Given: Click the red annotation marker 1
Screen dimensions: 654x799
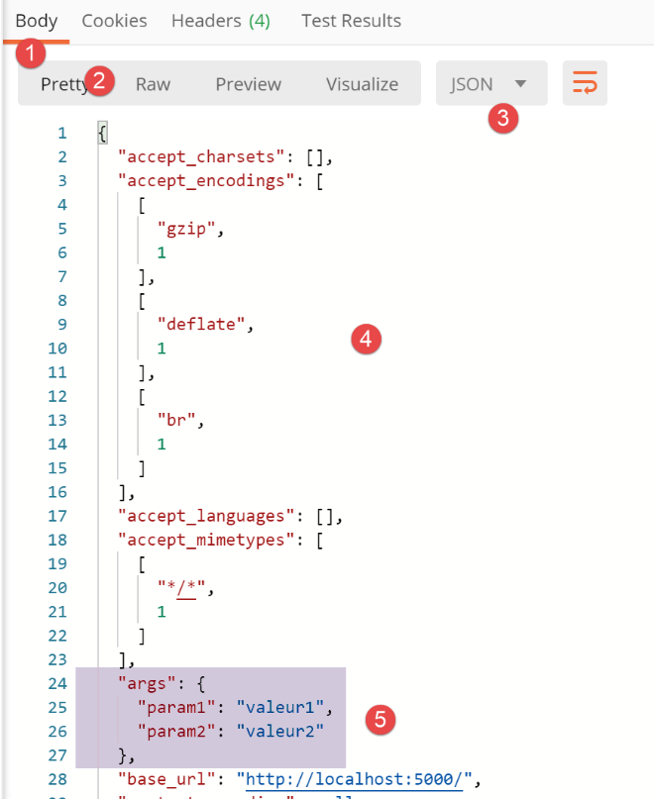Looking at the screenshot, I should point(33,53).
